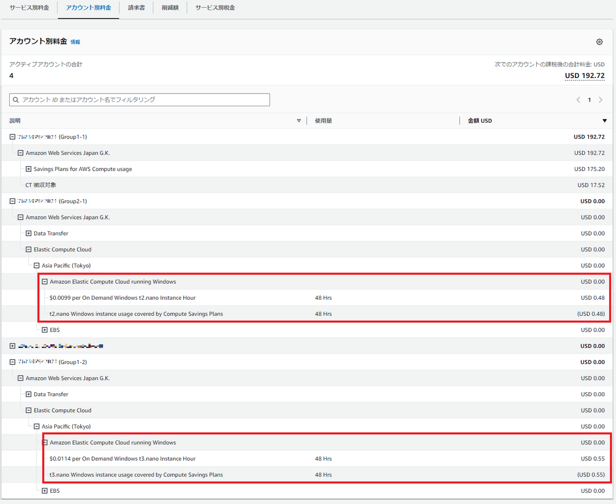Click the previous page arrow icon
This screenshot has height=504, width=616.
tap(578, 100)
